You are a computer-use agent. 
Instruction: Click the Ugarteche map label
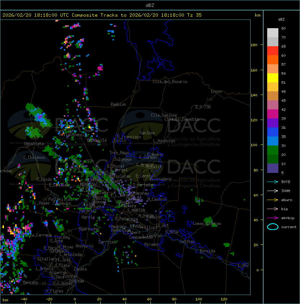point(89,229)
